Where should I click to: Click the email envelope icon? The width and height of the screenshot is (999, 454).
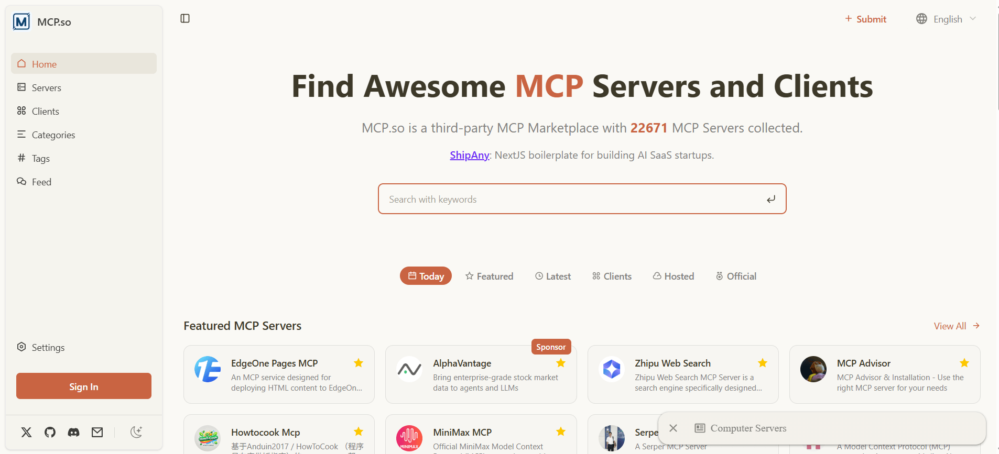click(97, 432)
